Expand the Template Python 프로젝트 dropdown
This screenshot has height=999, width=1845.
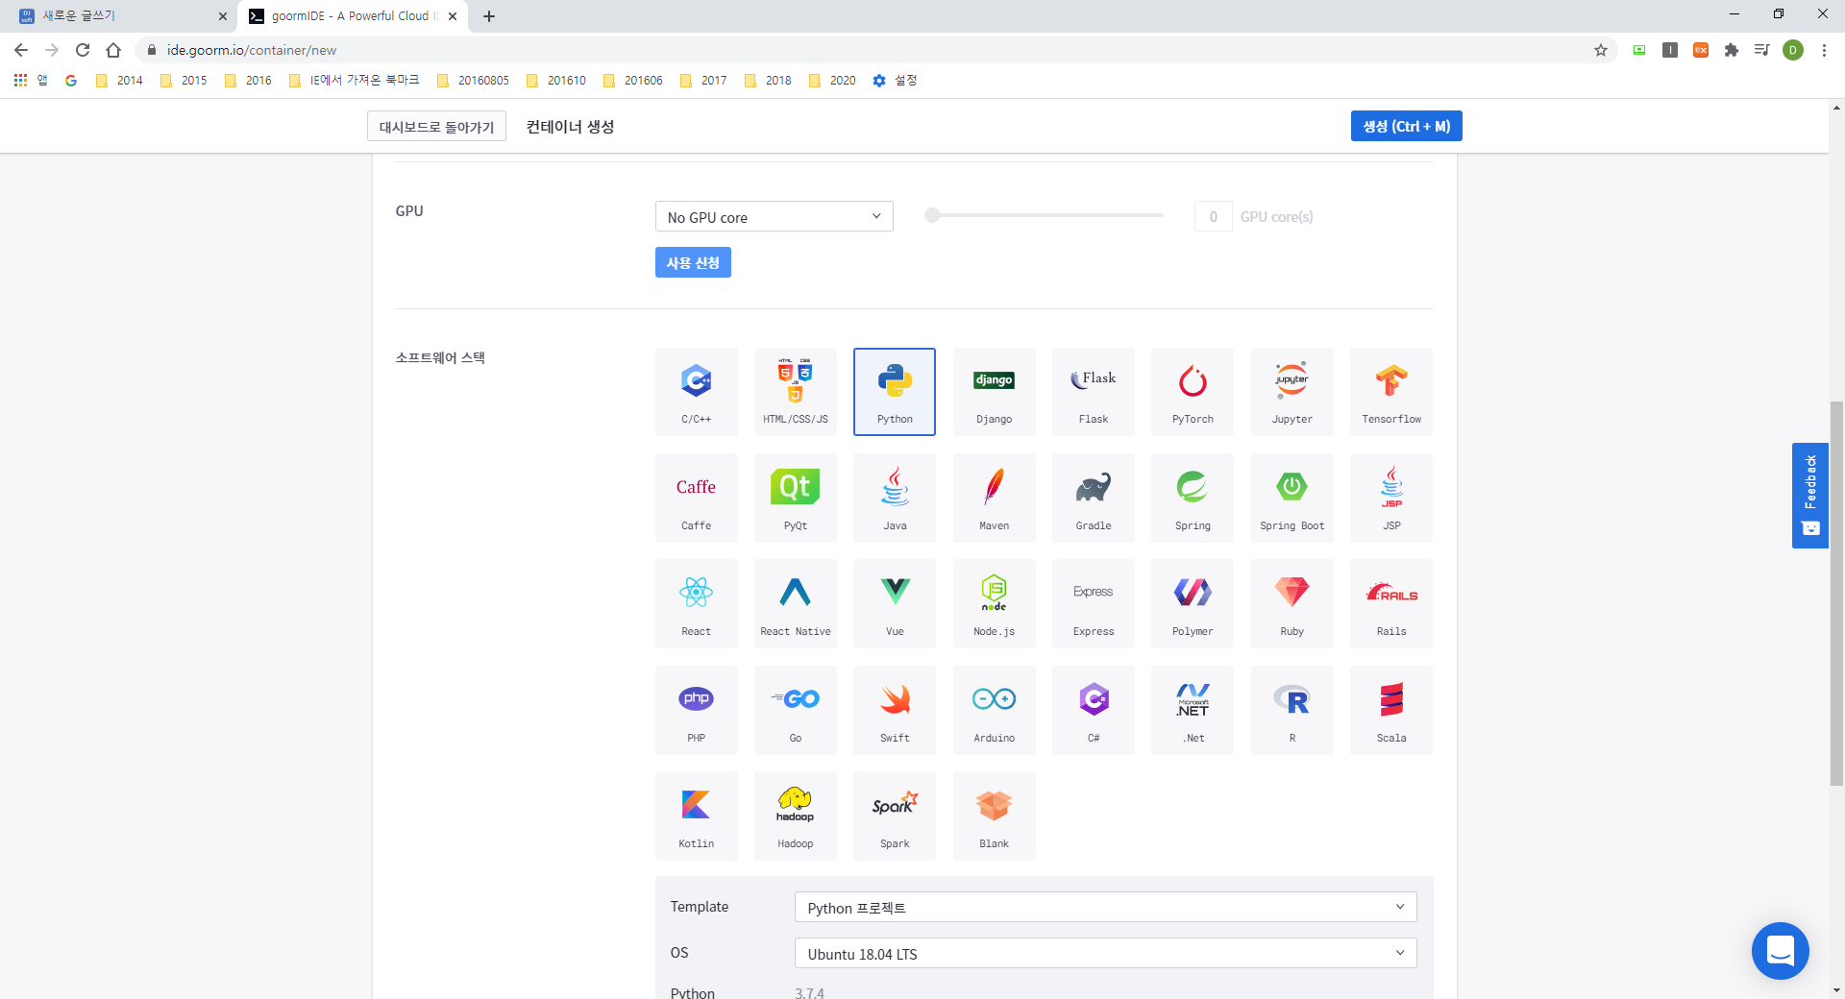tap(1106, 907)
